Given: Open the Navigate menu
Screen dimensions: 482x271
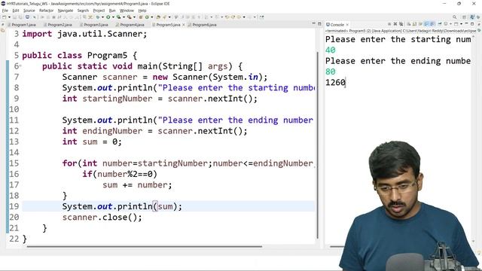Looking at the screenshot, I should tap(66, 11).
